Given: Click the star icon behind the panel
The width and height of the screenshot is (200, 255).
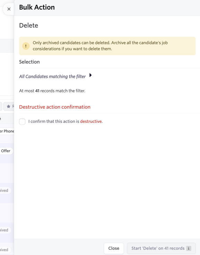Looking at the screenshot, I should tap(8, 106).
